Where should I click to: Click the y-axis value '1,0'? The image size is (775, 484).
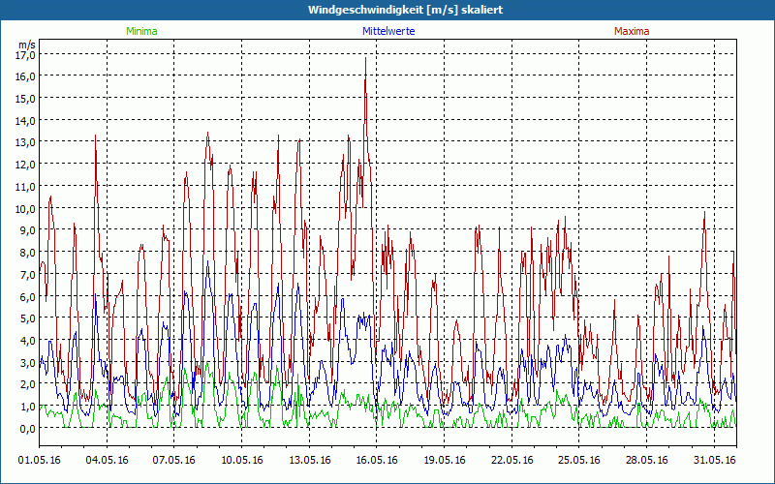pos(29,407)
